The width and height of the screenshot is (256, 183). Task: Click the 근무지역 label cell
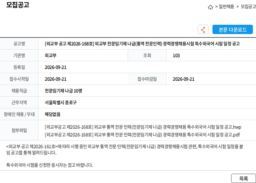point(19,102)
